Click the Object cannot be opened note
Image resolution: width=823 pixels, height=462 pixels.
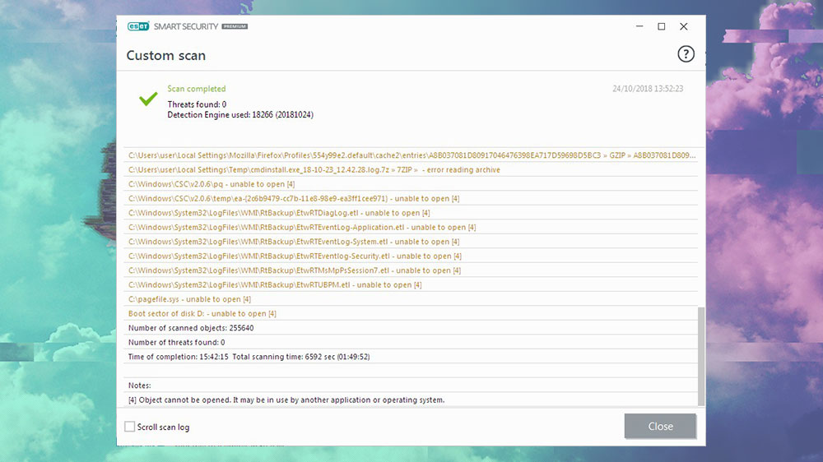[286, 400]
